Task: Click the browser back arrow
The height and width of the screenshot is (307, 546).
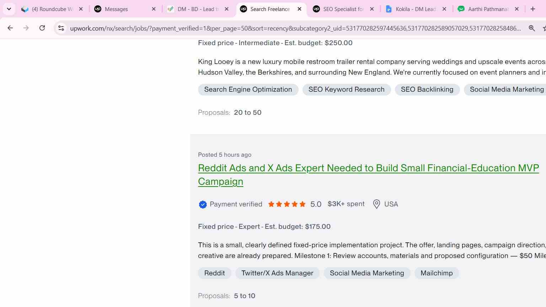Action: point(10,28)
